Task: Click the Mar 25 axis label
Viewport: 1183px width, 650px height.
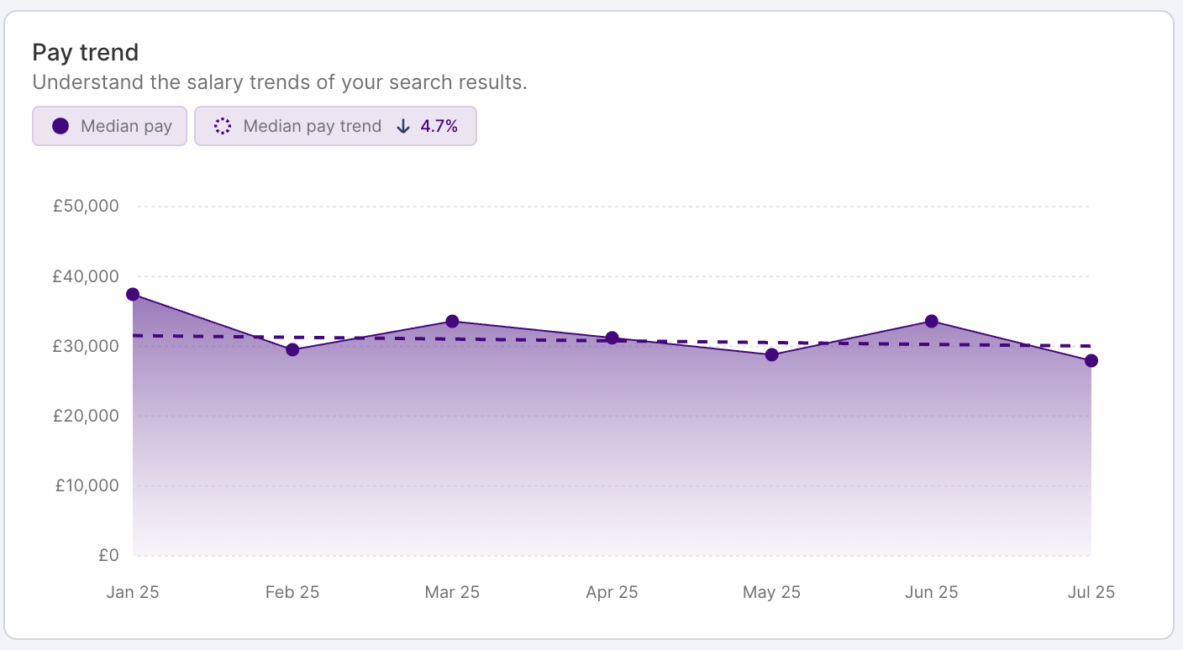Action: point(452,592)
